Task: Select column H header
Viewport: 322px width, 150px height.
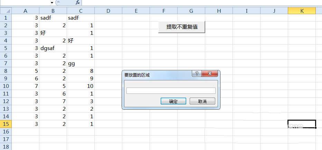Action: tap(219, 11)
